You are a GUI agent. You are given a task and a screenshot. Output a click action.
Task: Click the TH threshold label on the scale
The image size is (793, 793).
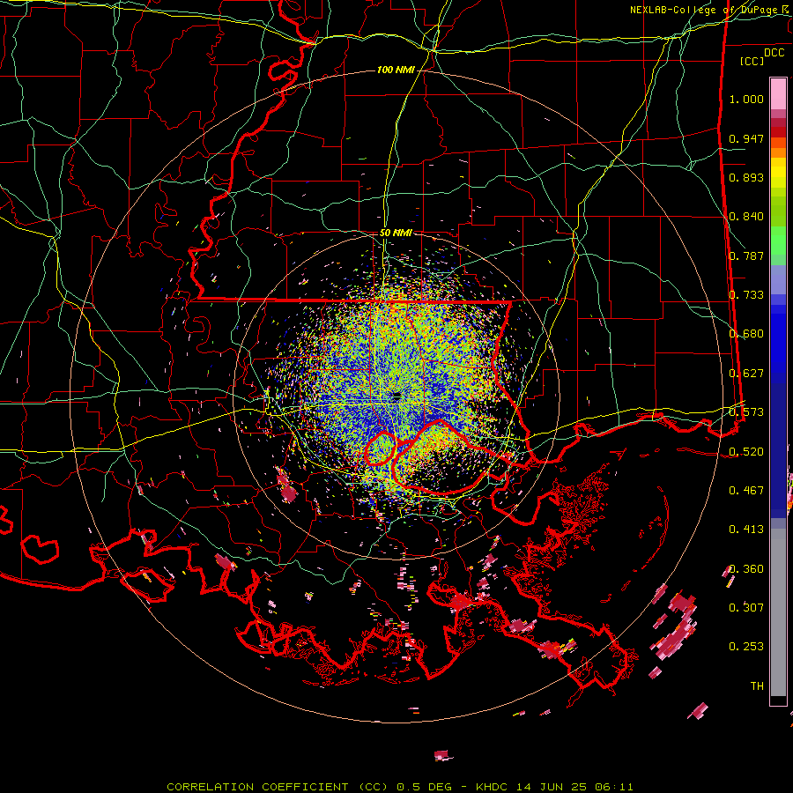coord(757,686)
